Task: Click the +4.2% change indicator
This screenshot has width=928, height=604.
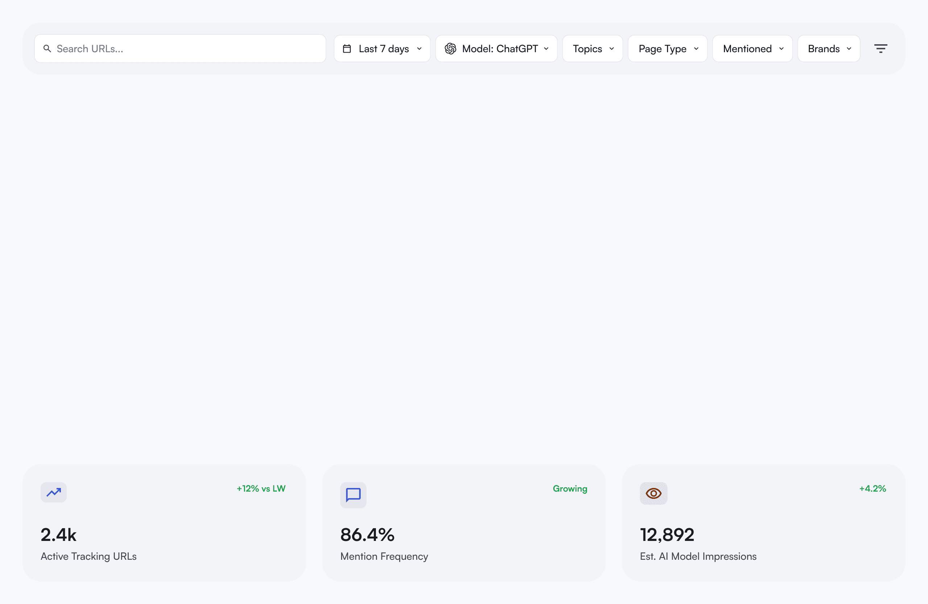Action: point(872,489)
